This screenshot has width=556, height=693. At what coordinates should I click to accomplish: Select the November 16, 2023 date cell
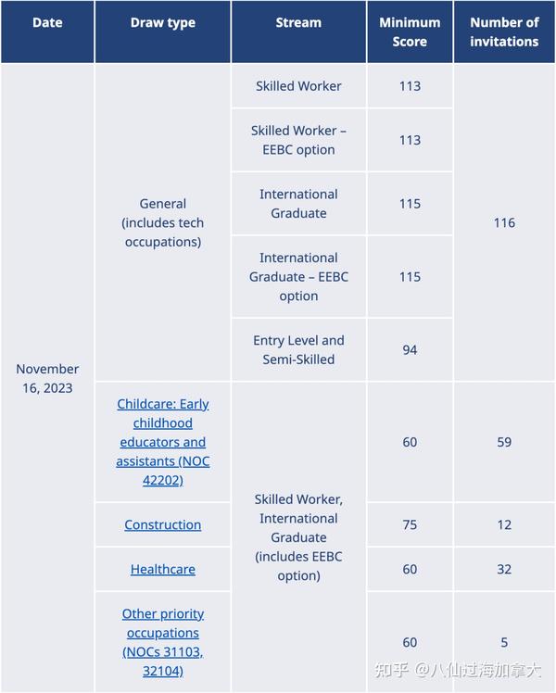[47, 378]
